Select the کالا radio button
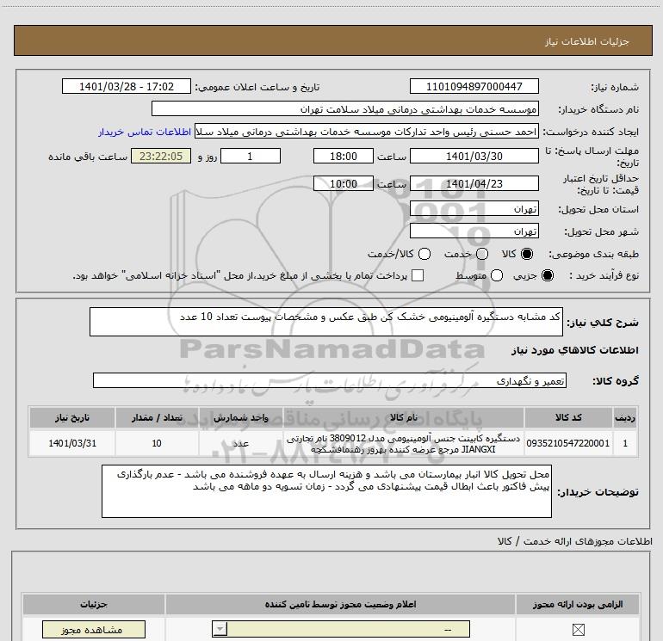 (527, 254)
